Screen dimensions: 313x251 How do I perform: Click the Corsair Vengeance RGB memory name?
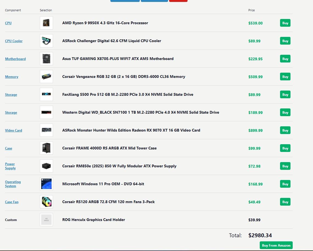(x=124, y=77)
